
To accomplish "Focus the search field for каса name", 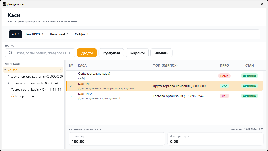I will (x=40, y=53).
